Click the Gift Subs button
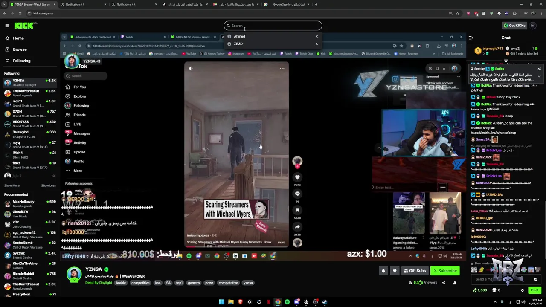The width and height of the screenshot is (546, 307). click(414, 271)
